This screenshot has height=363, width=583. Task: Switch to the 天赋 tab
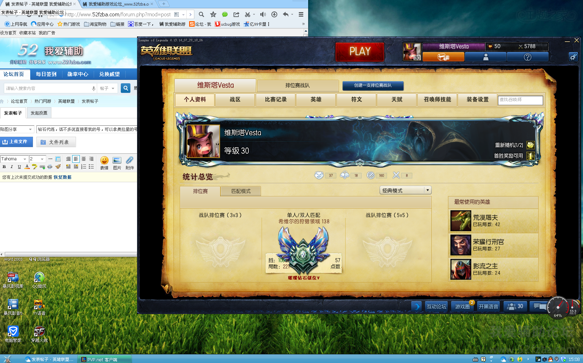click(397, 100)
